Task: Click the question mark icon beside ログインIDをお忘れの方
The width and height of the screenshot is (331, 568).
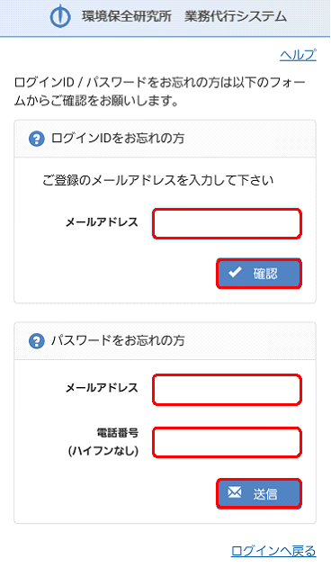Action: click(37, 140)
